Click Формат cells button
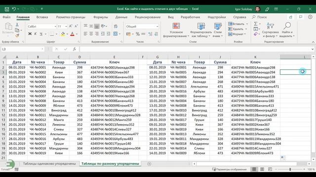This screenshot has width=316, height=177. coord(237,34)
